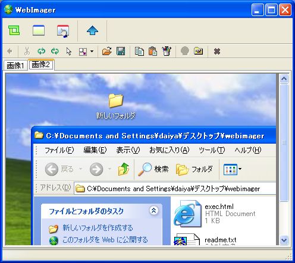
Task: Select the exec.html file
Action: pos(215,214)
